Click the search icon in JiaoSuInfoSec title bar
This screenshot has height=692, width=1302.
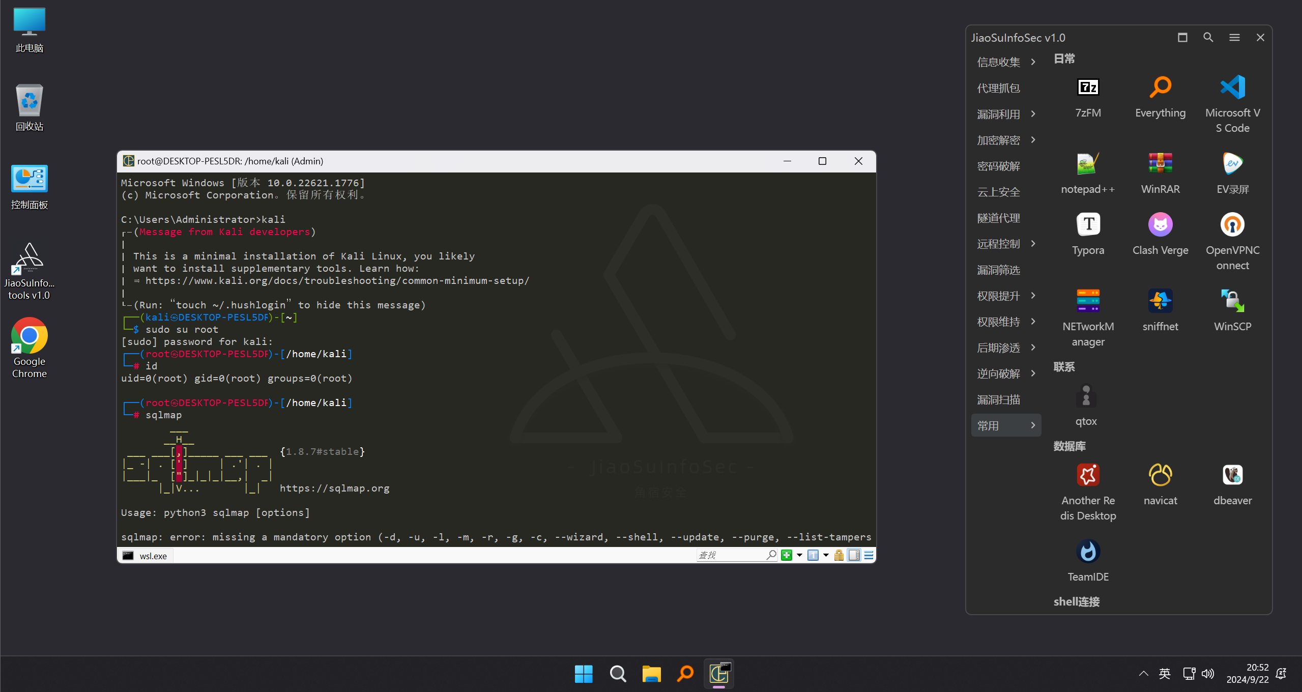click(x=1208, y=38)
